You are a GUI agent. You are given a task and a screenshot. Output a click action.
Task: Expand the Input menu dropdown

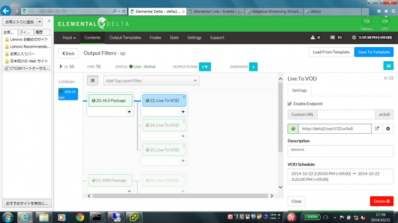click(x=69, y=37)
